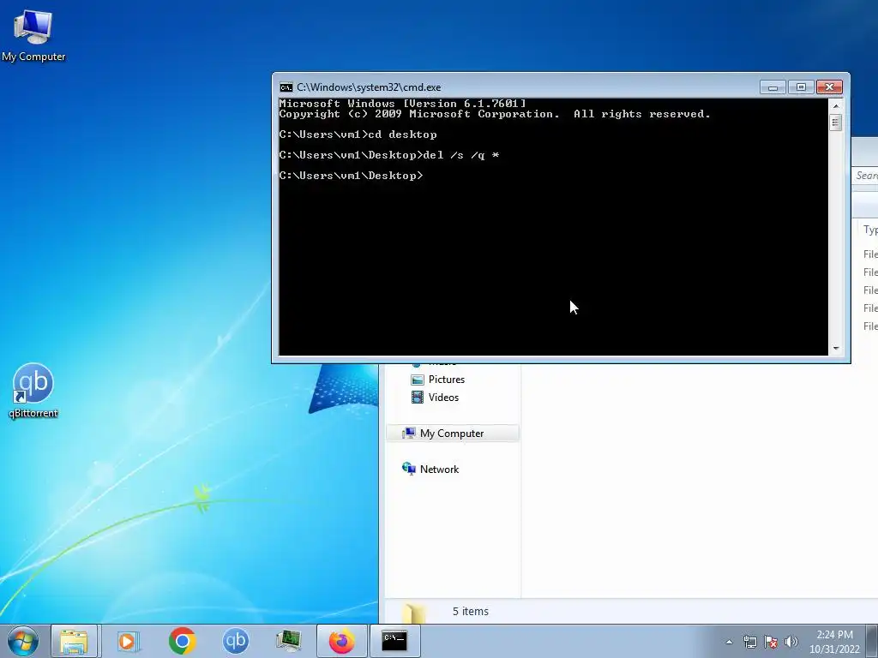
Task: Click the Show Desktop strip
Action: pyautogui.click(x=872, y=641)
